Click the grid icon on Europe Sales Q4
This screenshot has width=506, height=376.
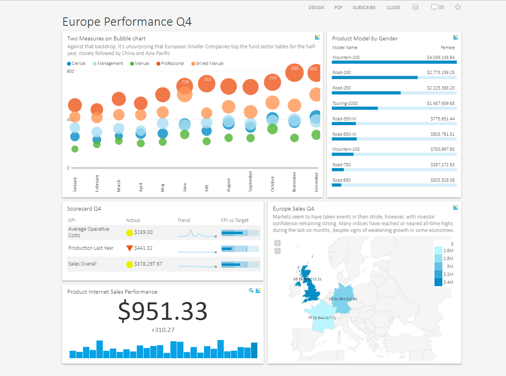(455, 207)
